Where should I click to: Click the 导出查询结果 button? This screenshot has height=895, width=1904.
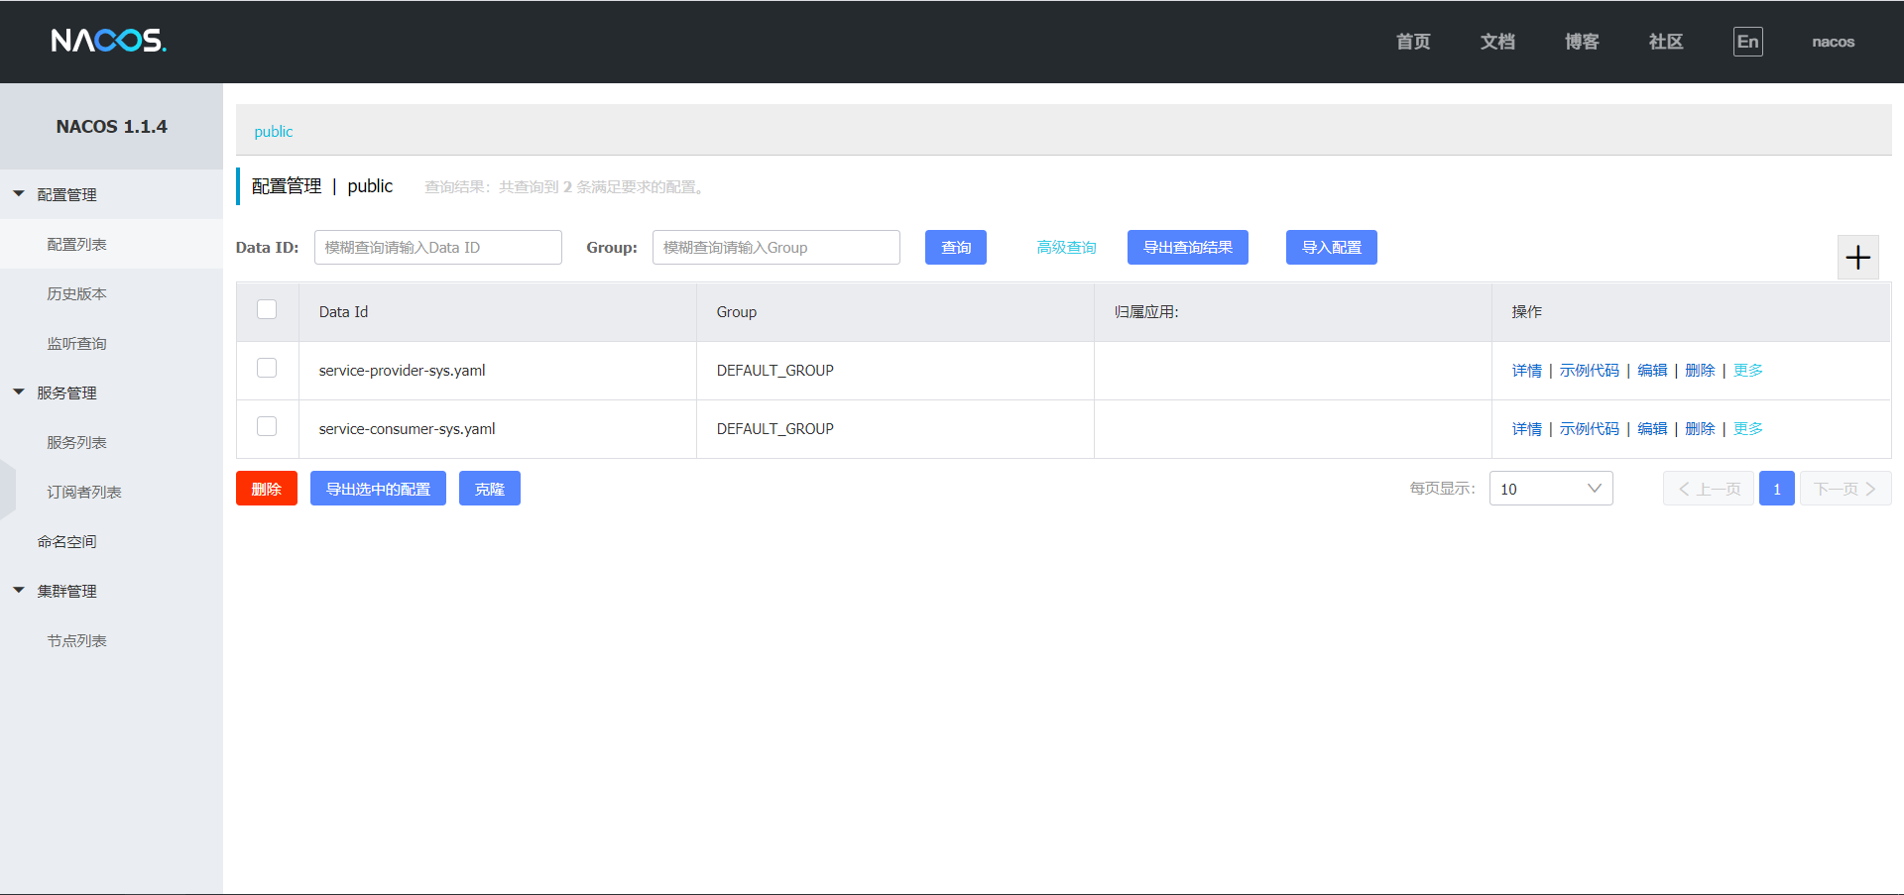click(1188, 248)
